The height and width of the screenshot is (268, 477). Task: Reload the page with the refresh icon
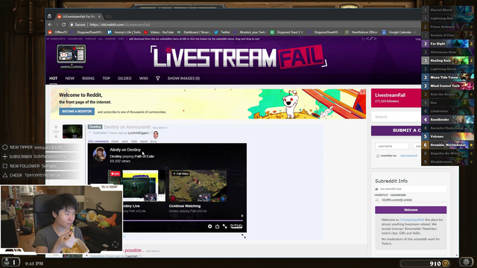pyautogui.click(x=63, y=25)
